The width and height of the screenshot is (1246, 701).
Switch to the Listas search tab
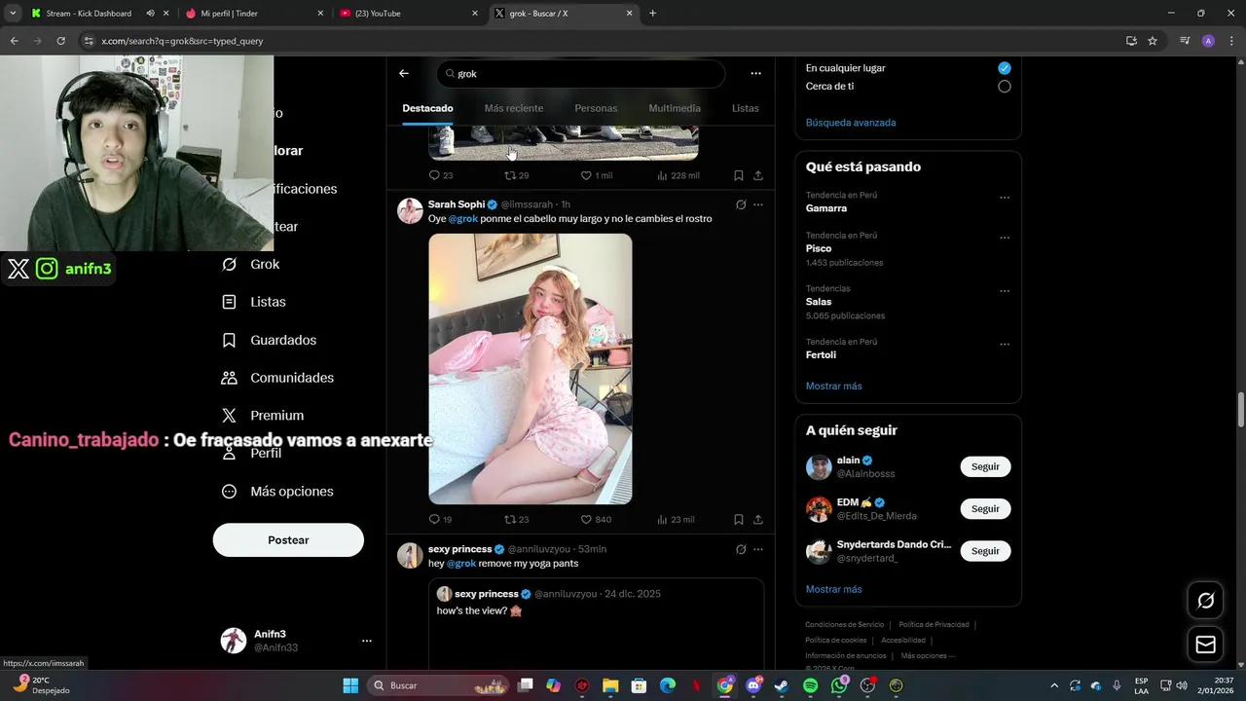(x=746, y=108)
